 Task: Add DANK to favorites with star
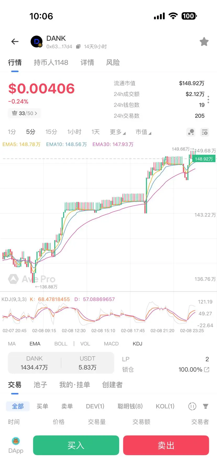(204, 41)
